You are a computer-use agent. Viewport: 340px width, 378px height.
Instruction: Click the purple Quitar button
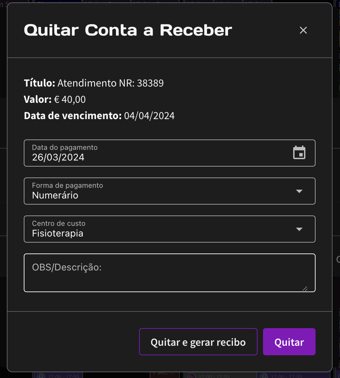[x=289, y=342]
